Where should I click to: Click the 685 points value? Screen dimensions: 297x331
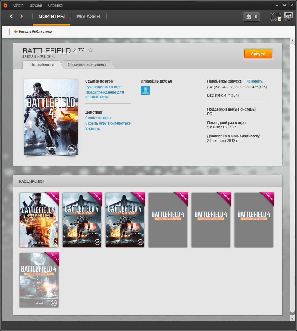[x=273, y=19]
